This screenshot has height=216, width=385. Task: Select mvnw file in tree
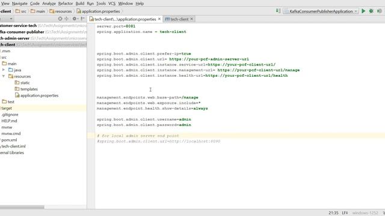tap(7, 127)
